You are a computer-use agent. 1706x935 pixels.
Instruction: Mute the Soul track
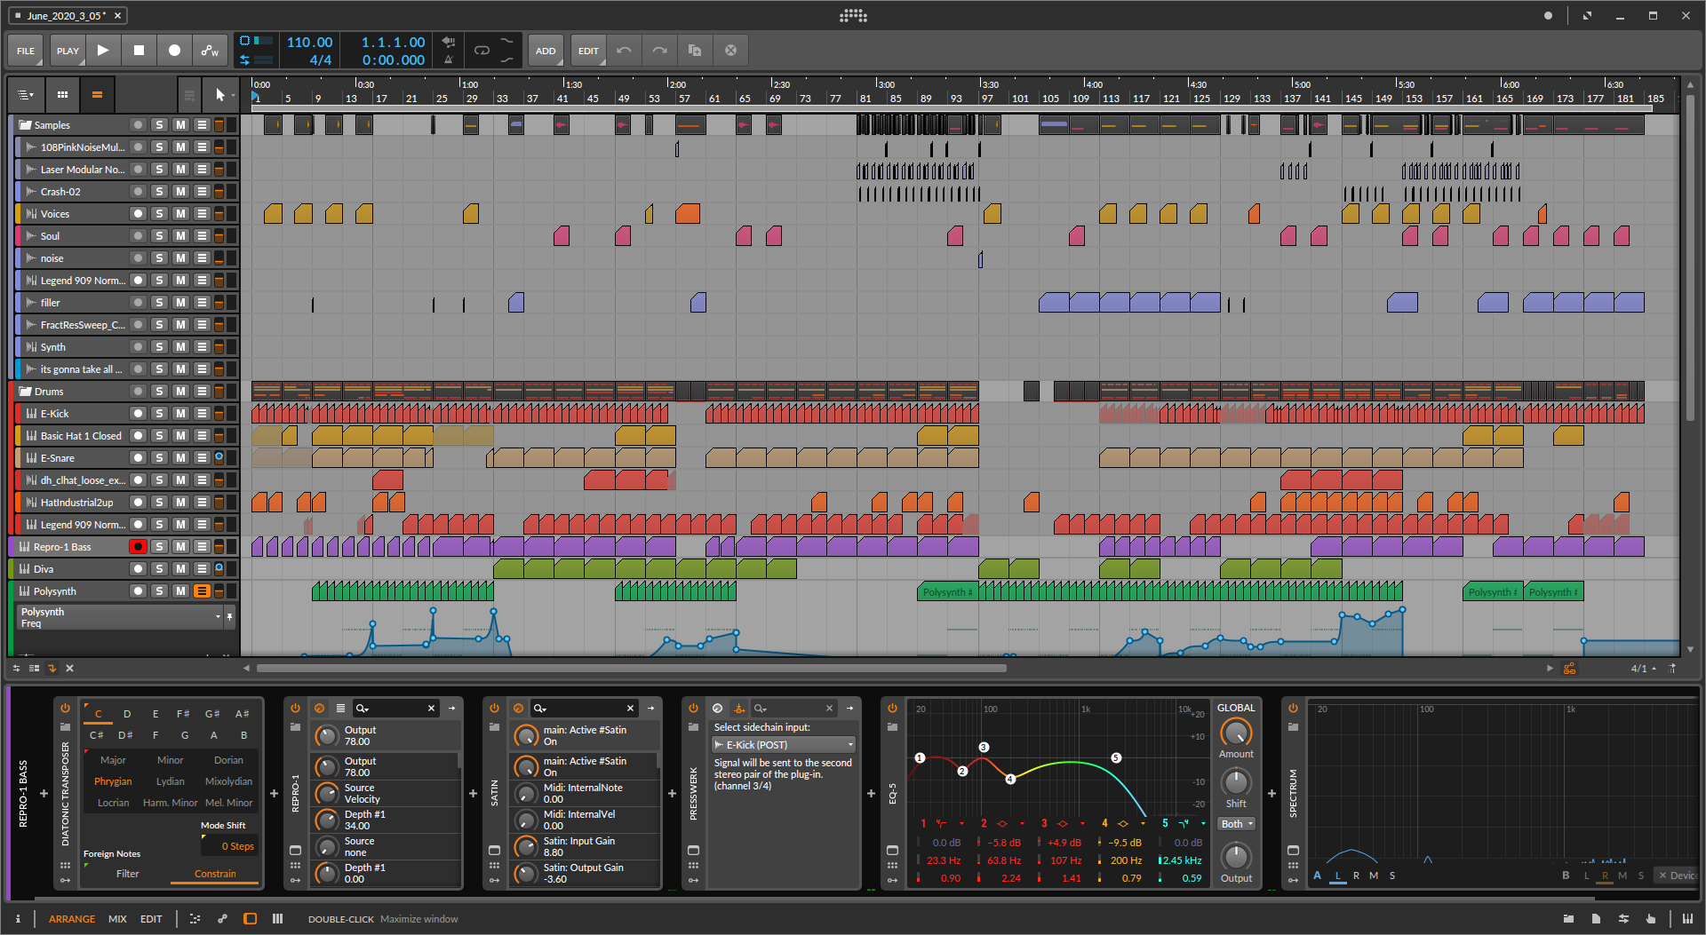pos(180,236)
